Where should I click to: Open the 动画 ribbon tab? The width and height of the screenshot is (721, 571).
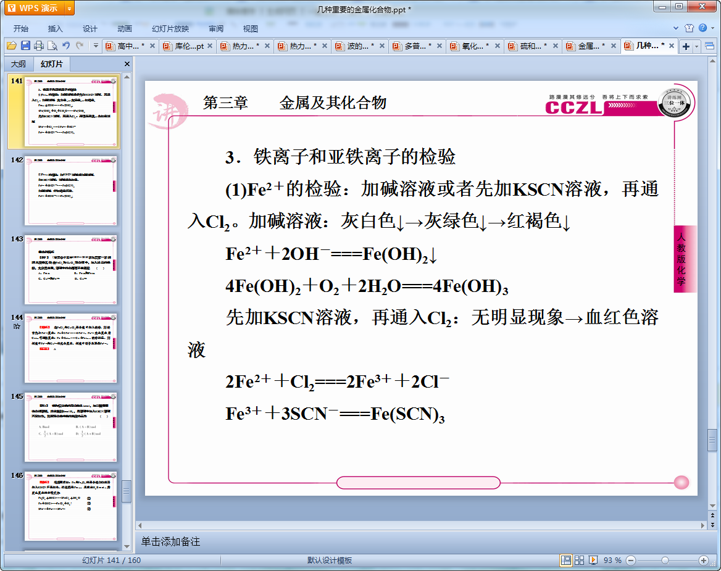click(x=124, y=28)
